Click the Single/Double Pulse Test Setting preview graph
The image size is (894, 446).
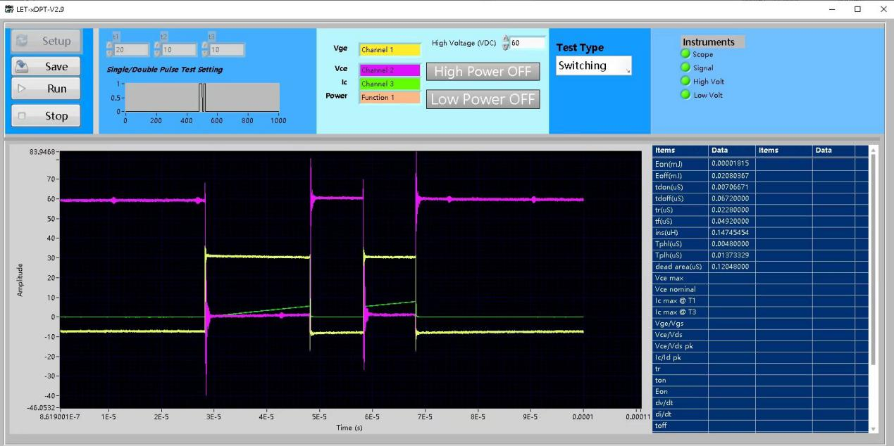click(x=202, y=97)
